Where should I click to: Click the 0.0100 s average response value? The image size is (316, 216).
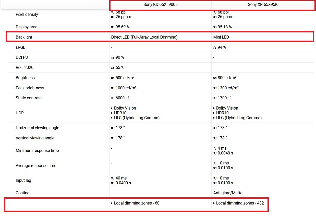[223, 168]
